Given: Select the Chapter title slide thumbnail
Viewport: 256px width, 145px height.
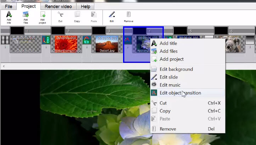Looking at the screenshot, I should pos(26,44).
